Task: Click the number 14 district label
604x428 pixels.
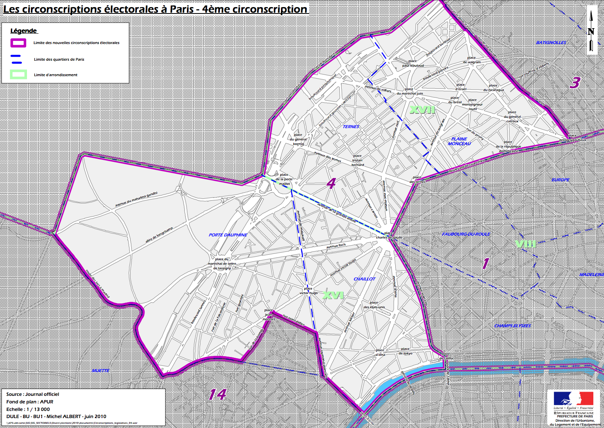Action: click(218, 395)
